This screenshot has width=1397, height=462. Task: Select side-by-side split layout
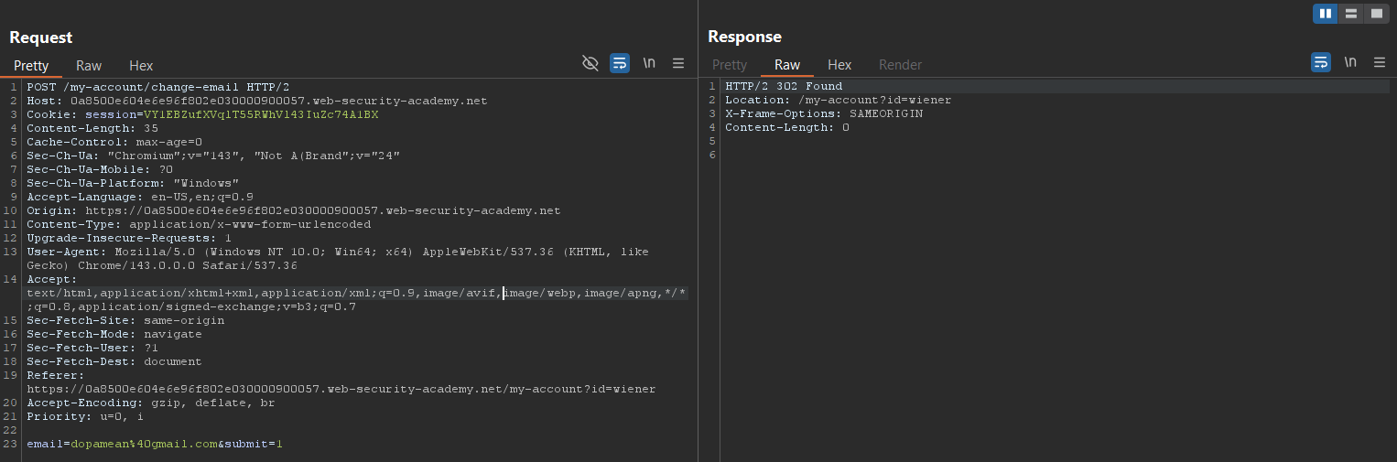(1326, 14)
